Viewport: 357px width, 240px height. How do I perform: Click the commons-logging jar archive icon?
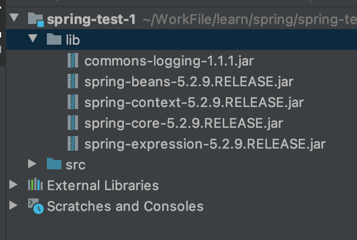[x=73, y=61]
